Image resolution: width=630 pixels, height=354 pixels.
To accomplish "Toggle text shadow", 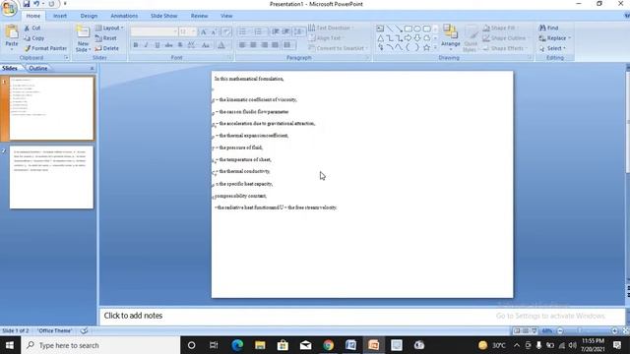I will pyautogui.click(x=180, y=45).
